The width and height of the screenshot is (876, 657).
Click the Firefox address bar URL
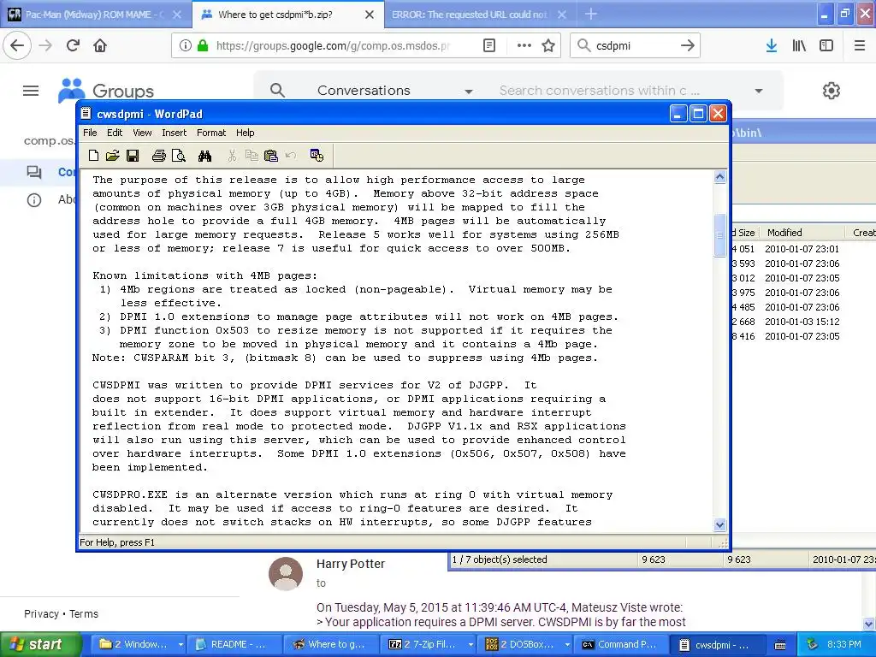pyautogui.click(x=333, y=45)
